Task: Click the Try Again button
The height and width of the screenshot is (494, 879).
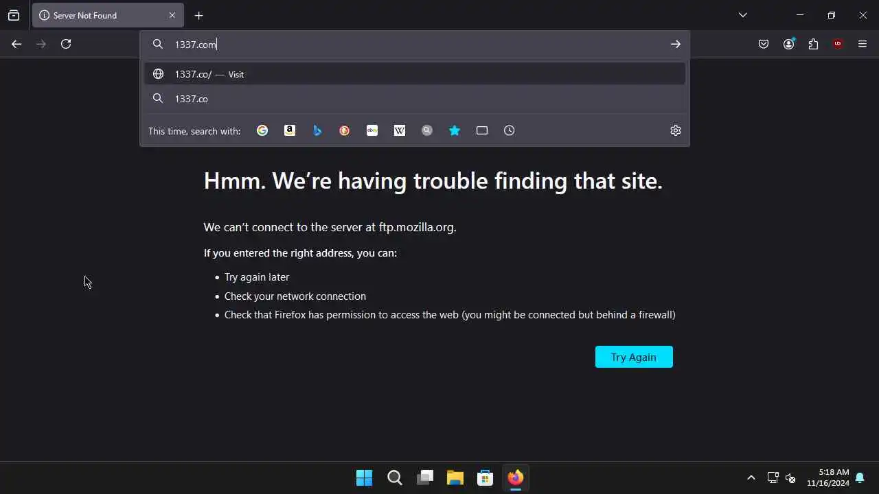Action: 634,357
